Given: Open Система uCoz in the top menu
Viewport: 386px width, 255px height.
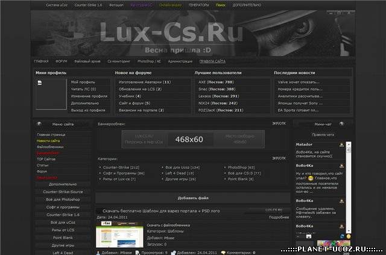Looking at the screenshot, I should pyautogui.click(x=57, y=5).
